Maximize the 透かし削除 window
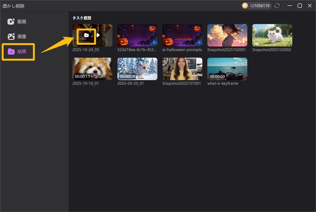The height and width of the screenshot is (212, 316). pos(299,6)
